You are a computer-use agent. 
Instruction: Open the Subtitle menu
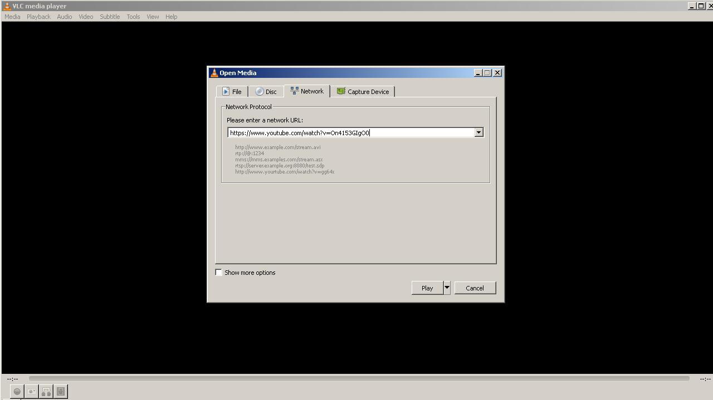point(110,17)
